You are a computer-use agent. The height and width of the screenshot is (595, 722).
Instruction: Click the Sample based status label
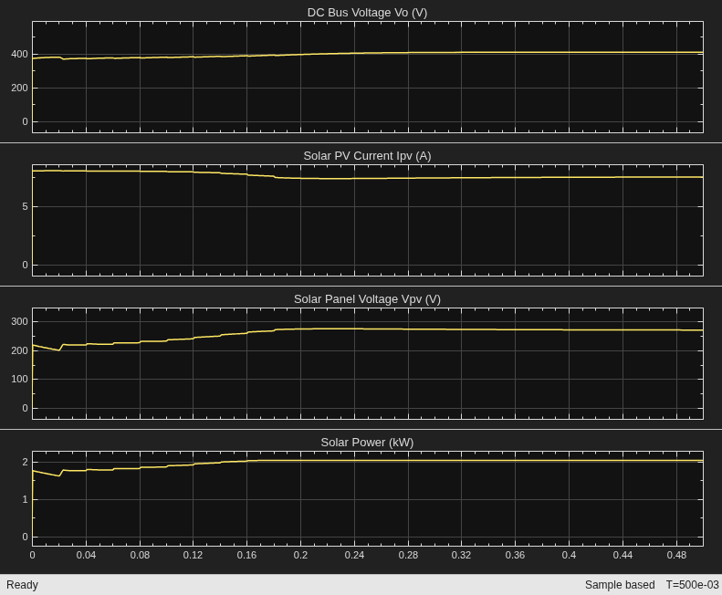tap(620, 585)
